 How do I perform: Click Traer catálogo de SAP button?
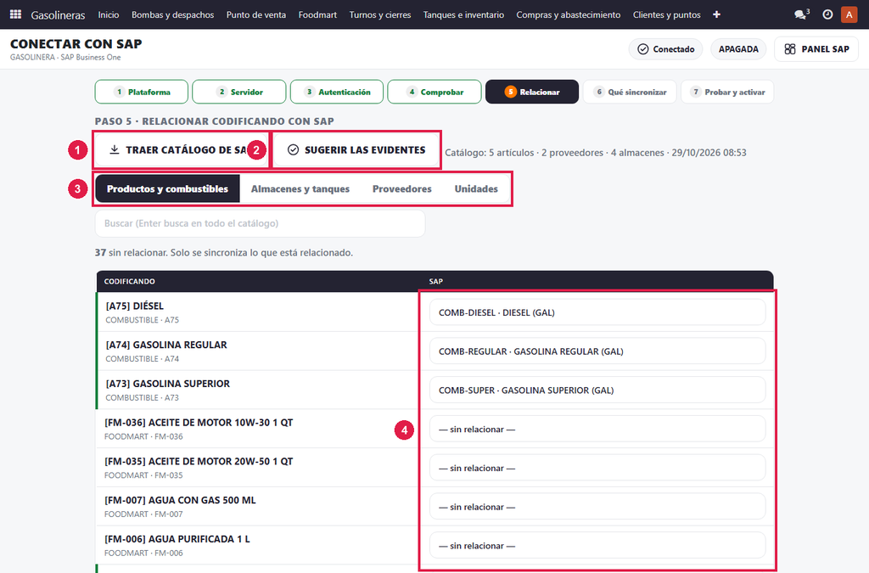(x=181, y=149)
